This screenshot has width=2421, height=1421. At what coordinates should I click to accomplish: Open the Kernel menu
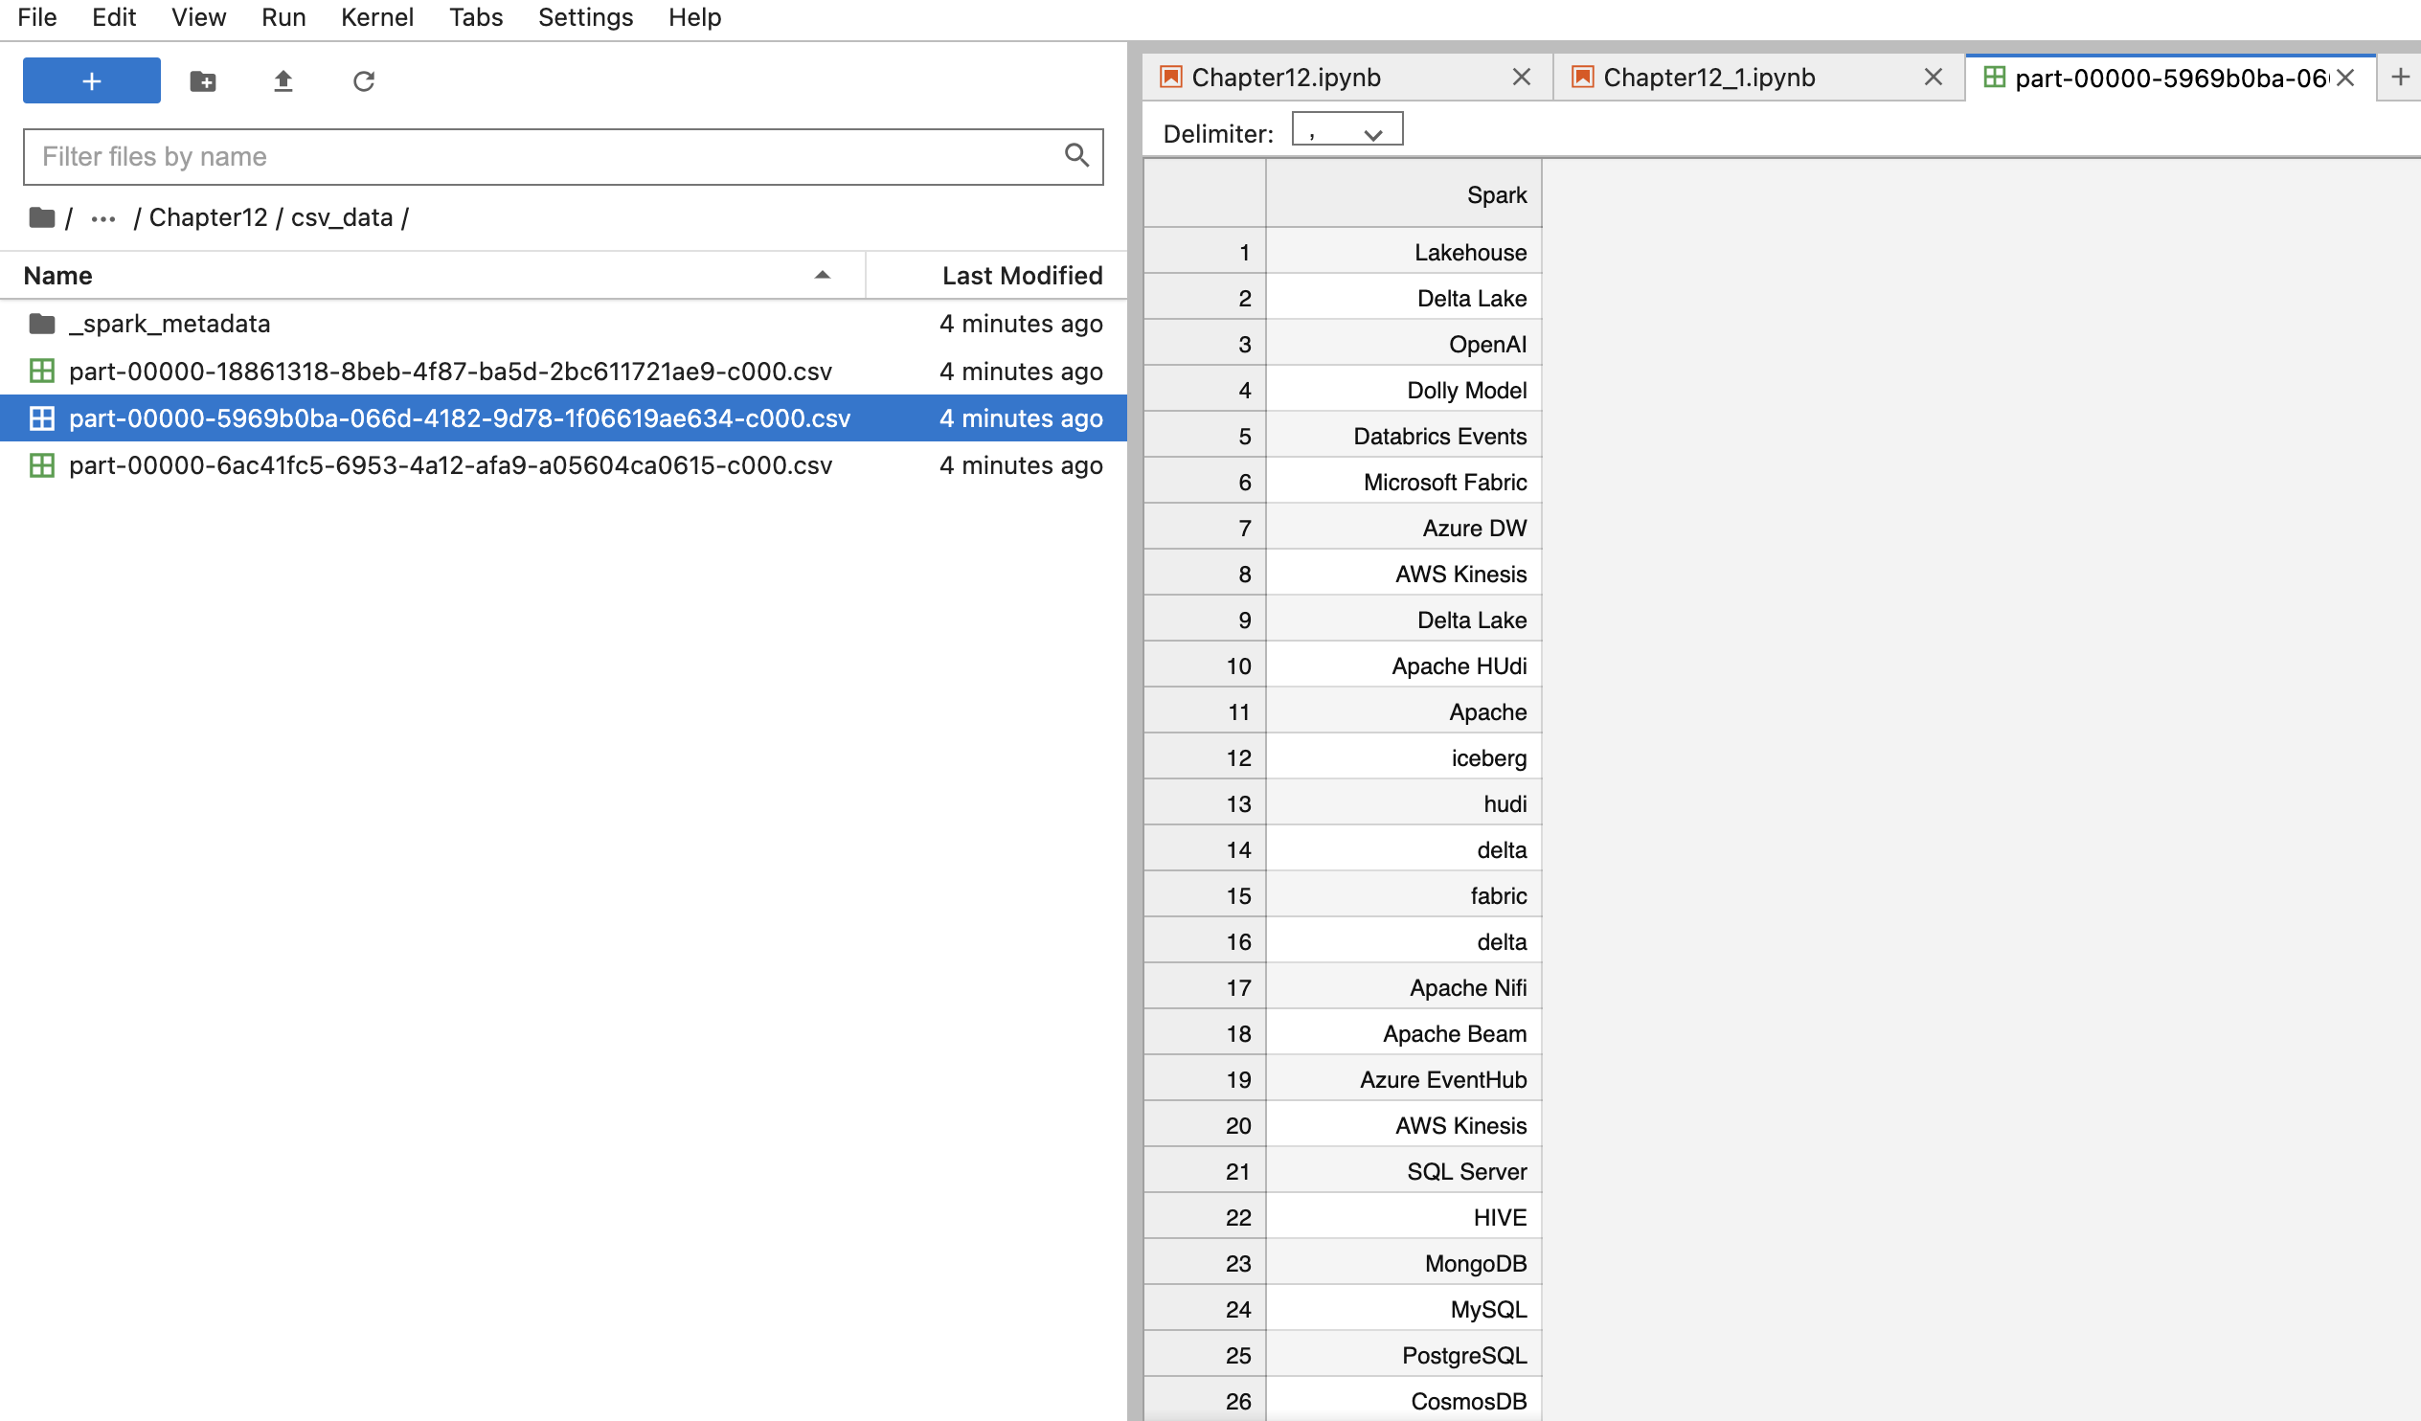tap(376, 17)
